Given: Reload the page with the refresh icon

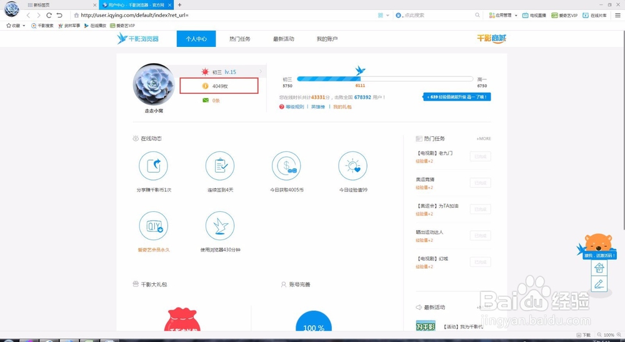Looking at the screenshot, I should tap(49, 15).
